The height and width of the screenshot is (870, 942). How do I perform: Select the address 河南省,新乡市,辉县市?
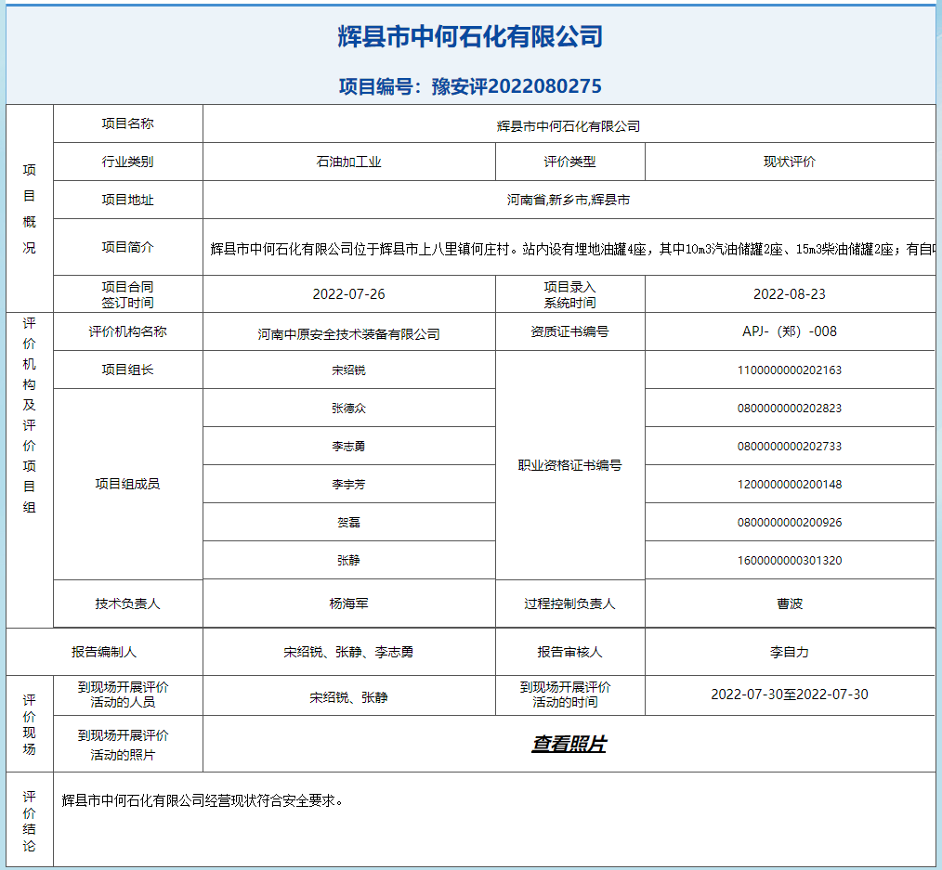click(569, 200)
